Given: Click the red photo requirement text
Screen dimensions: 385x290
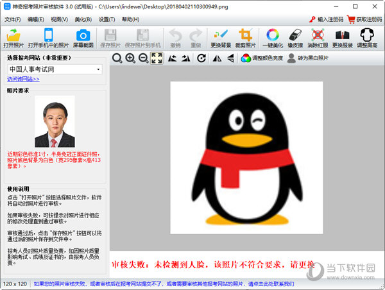Looking at the screenshot, I should point(54,160).
